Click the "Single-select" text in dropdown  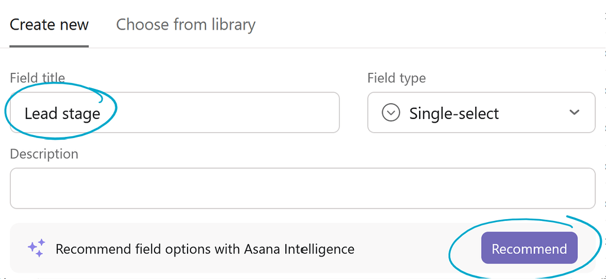click(x=454, y=113)
